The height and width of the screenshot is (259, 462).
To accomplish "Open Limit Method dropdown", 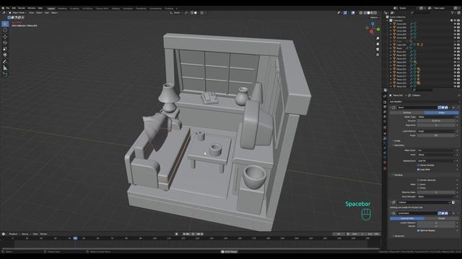I will coord(436,131).
